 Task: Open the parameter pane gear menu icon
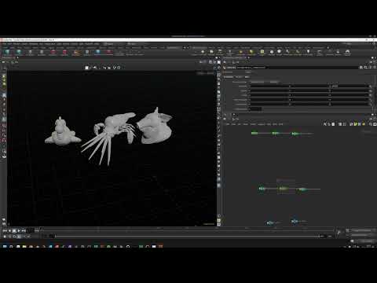[361, 68]
